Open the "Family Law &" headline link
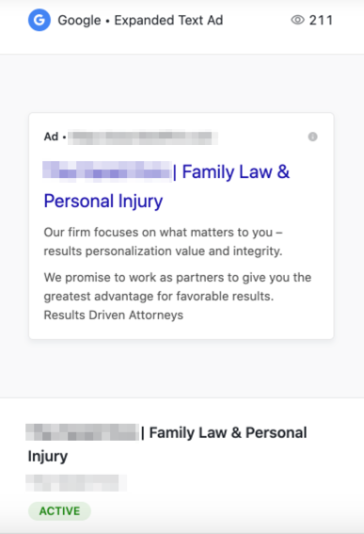The image size is (364, 534). pos(236,171)
